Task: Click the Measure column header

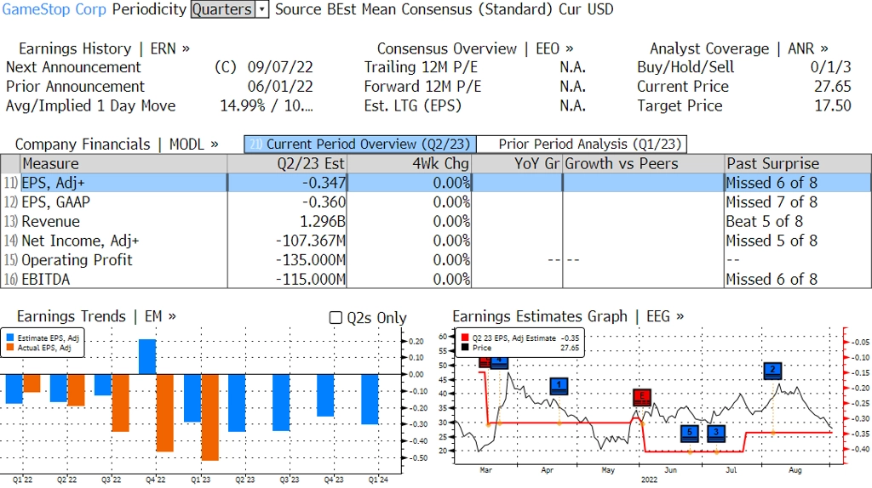Action: (123, 164)
